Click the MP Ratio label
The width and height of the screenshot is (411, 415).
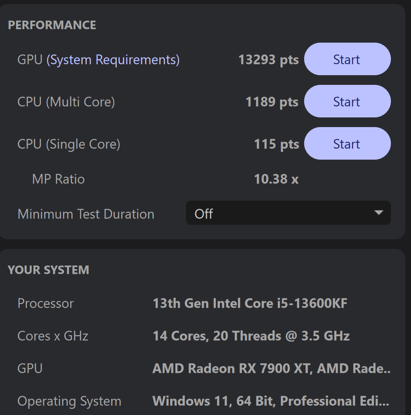tap(58, 179)
